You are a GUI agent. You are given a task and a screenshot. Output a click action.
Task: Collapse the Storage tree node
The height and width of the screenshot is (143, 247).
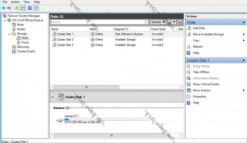(x=10, y=34)
